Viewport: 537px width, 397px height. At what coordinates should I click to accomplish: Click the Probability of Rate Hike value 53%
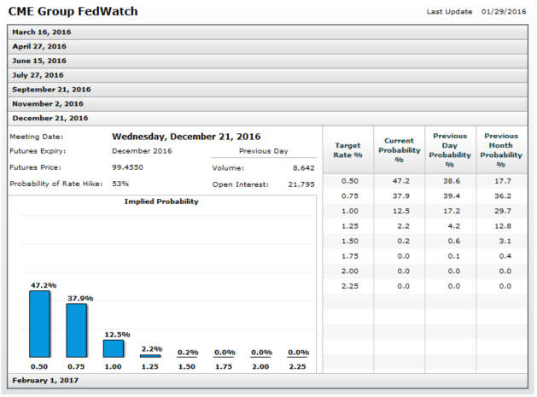(120, 184)
